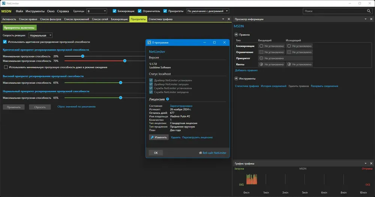Click the Изменить license button
This screenshot has height=197, width=375.
pyautogui.click(x=159, y=137)
